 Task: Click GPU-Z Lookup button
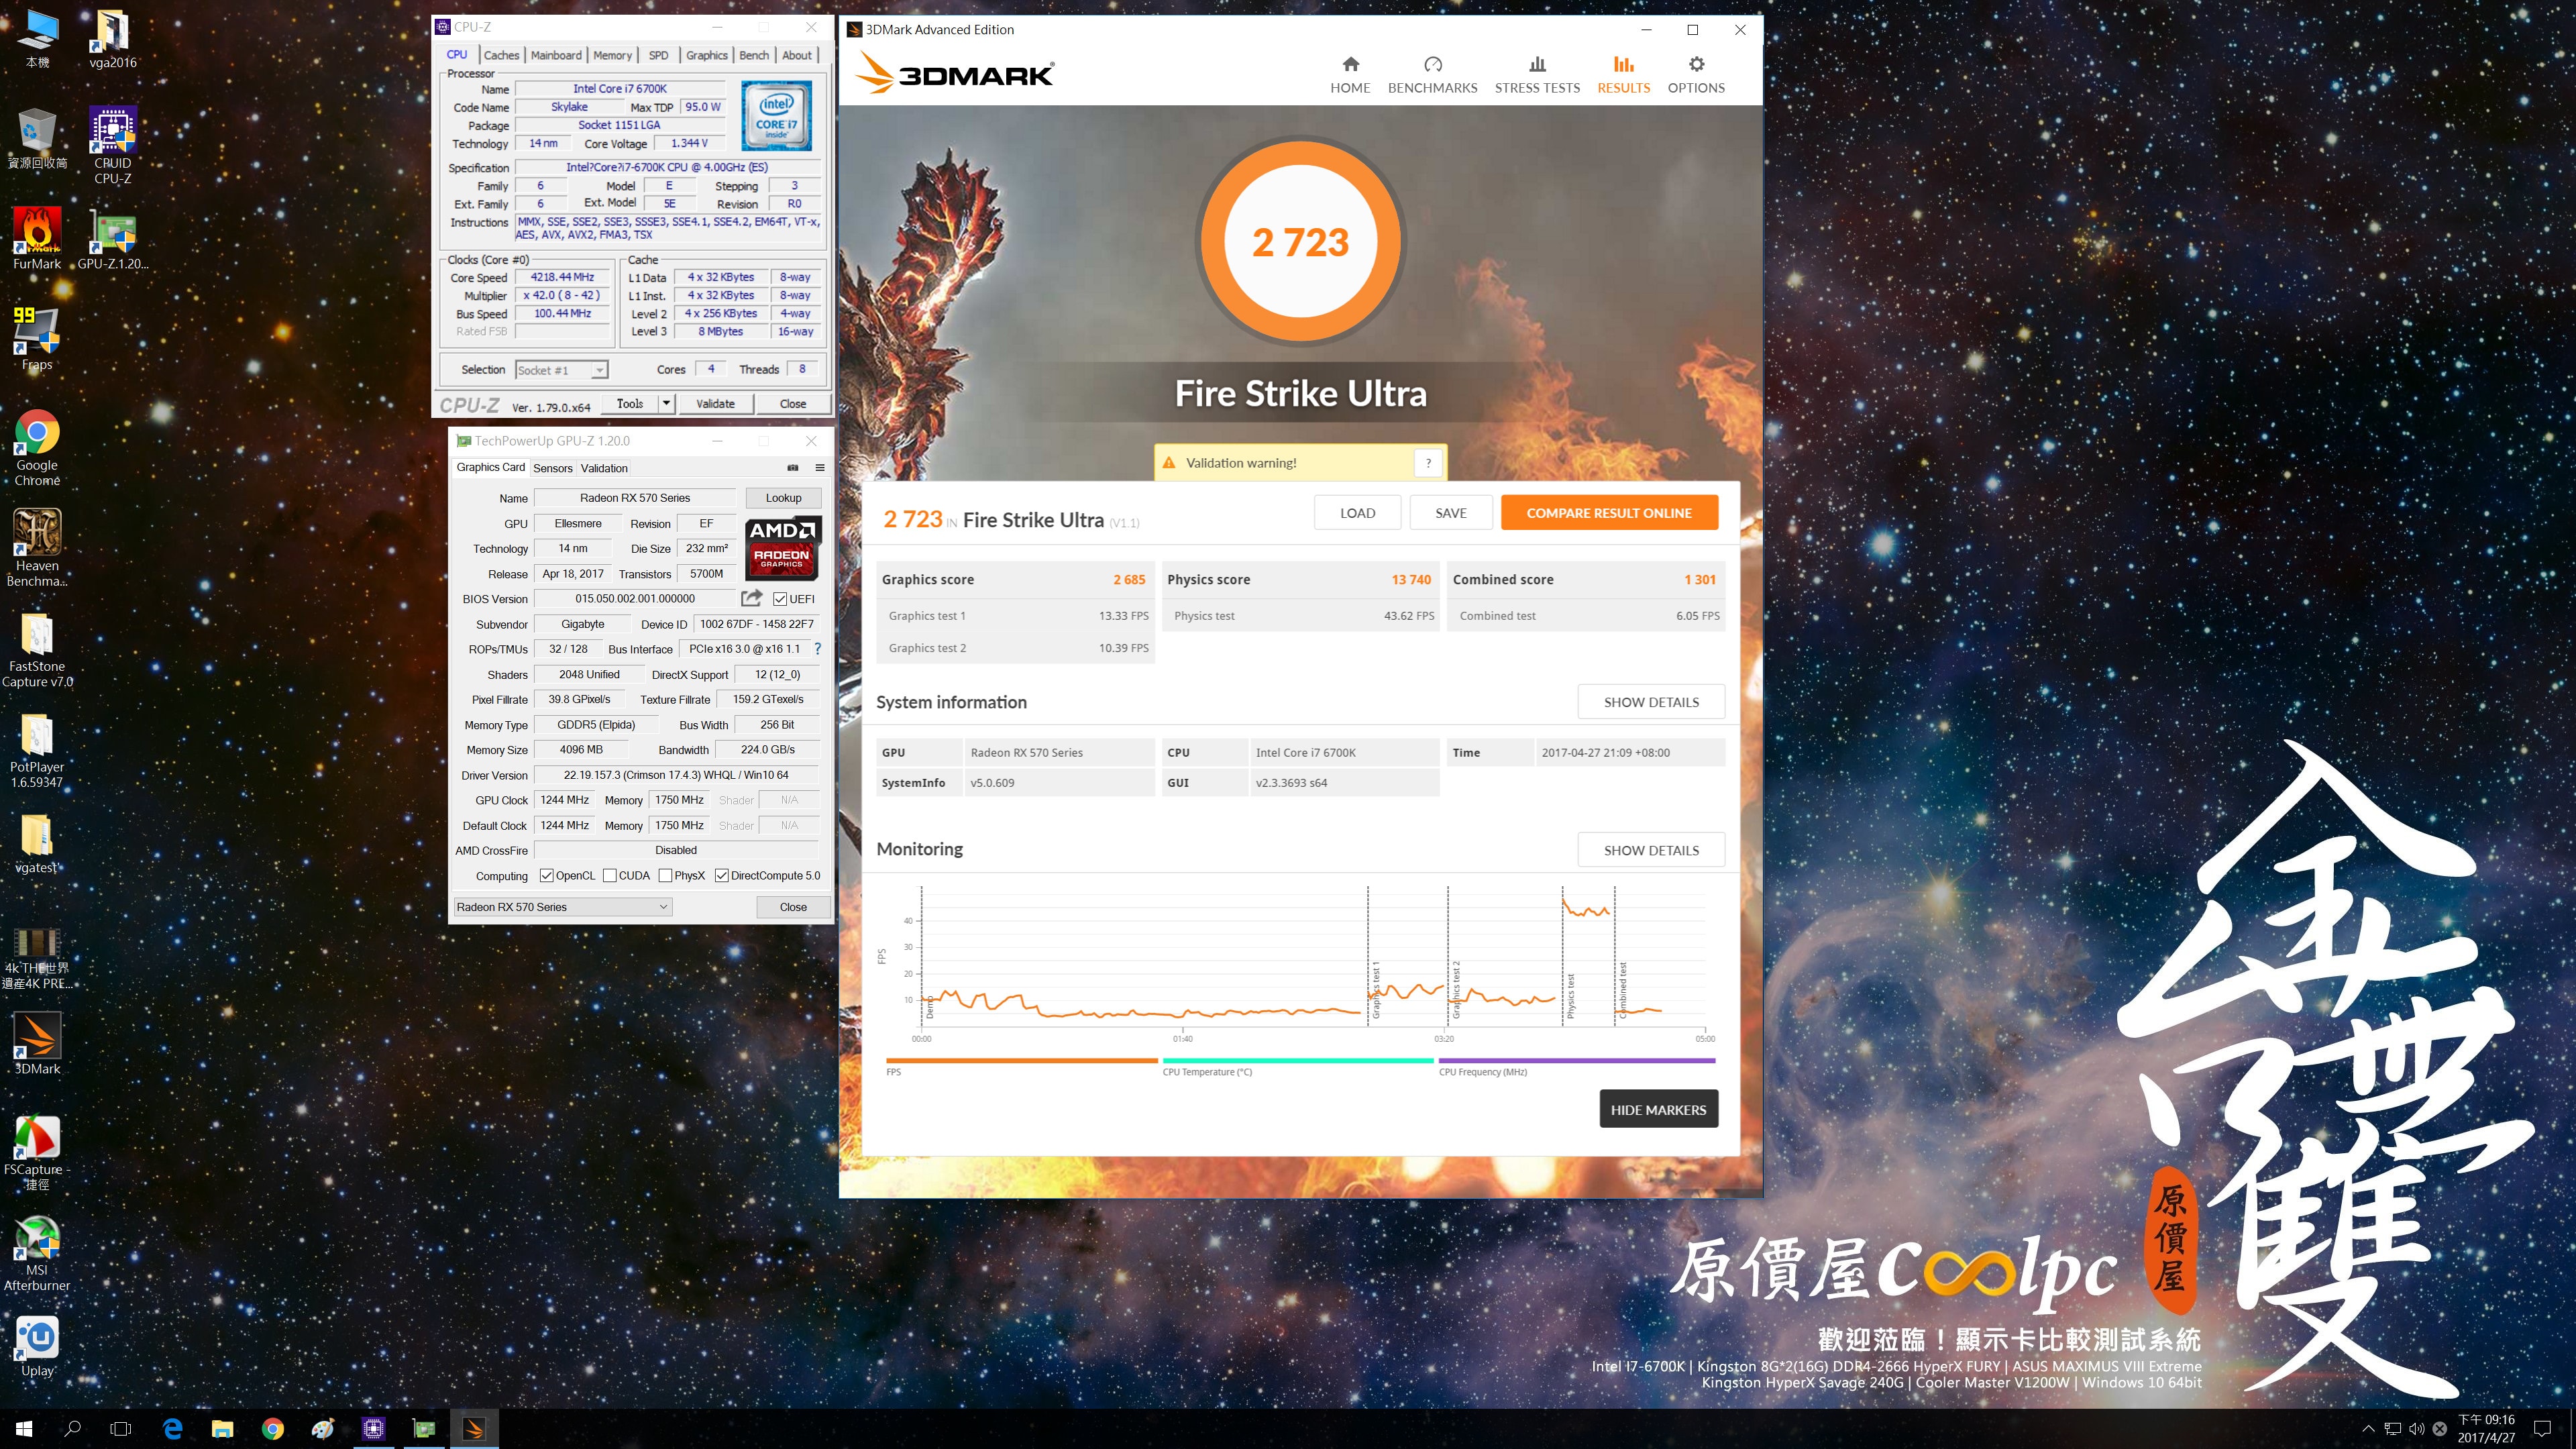(783, 497)
